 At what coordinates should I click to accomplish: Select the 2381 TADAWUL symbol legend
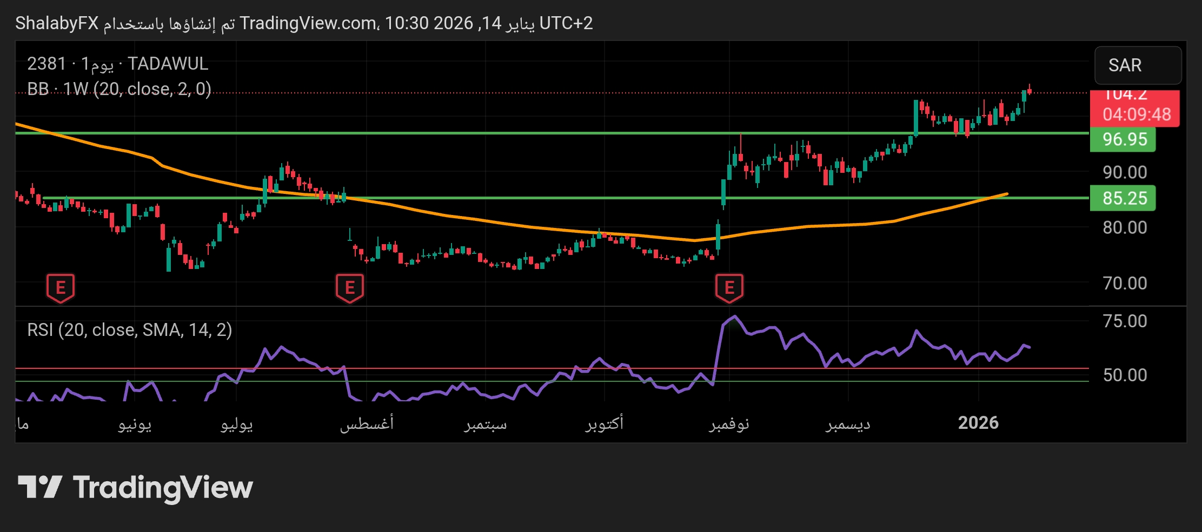pos(117,64)
